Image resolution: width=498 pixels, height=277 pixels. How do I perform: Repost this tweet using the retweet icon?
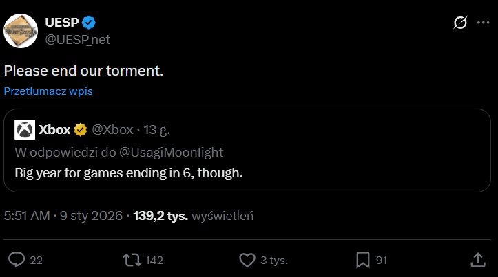(x=129, y=260)
